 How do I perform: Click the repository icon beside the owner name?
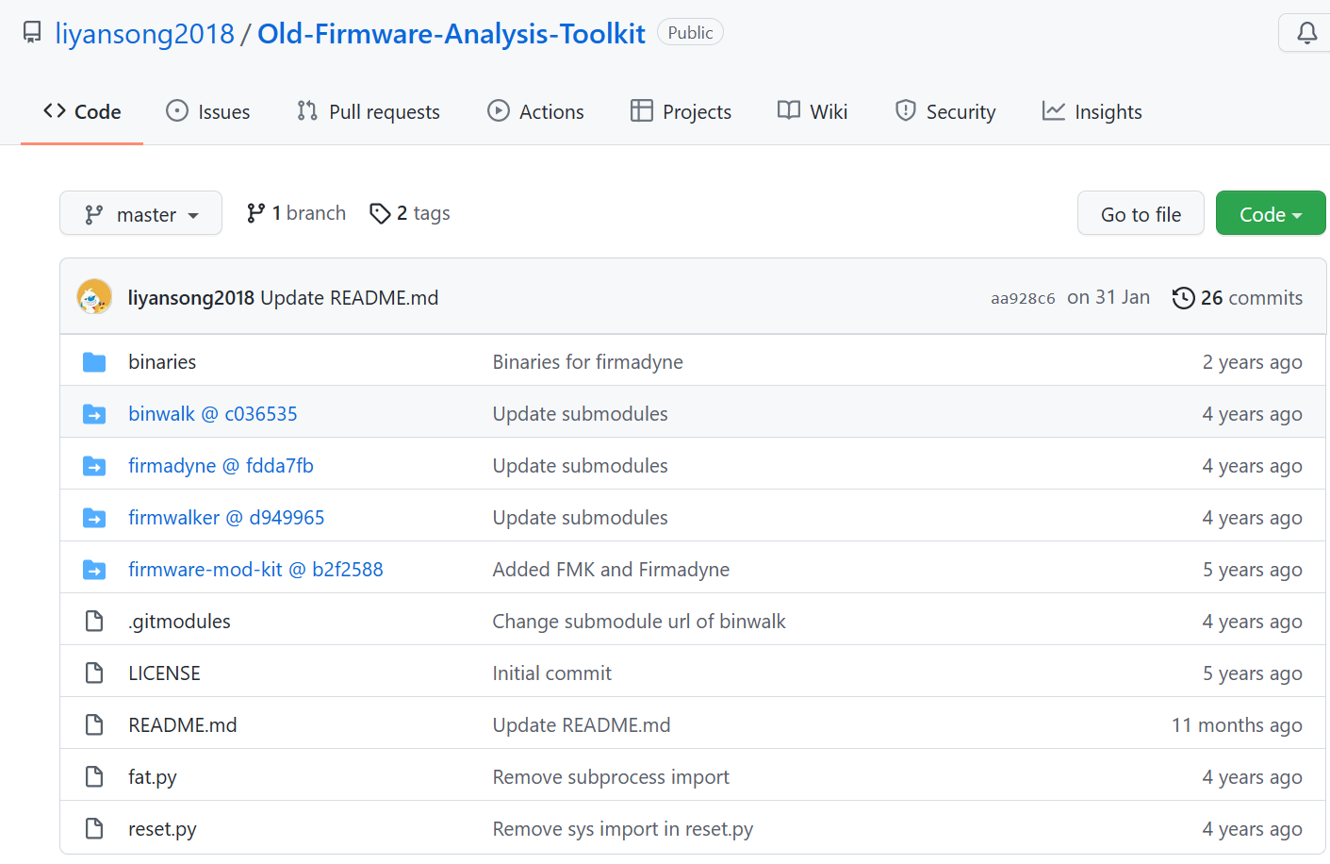click(x=32, y=33)
